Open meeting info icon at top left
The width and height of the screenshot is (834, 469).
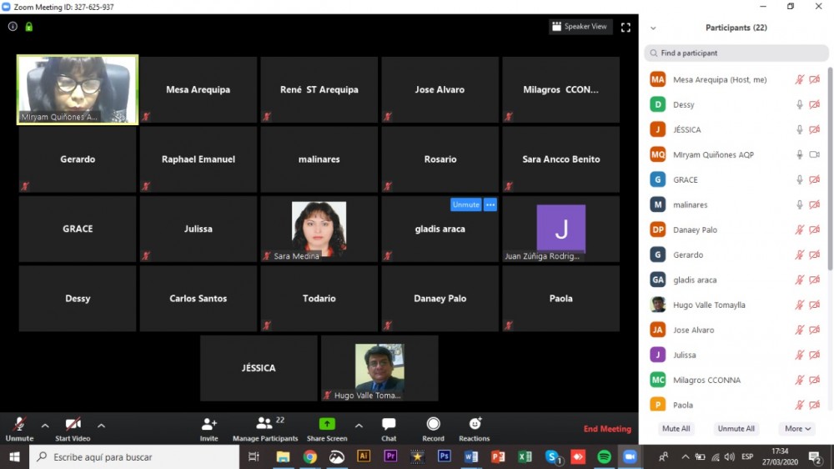click(13, 27)
